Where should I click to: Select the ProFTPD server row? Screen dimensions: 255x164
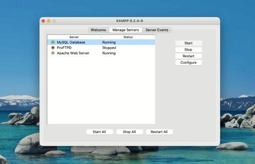(x=101, y=48)
